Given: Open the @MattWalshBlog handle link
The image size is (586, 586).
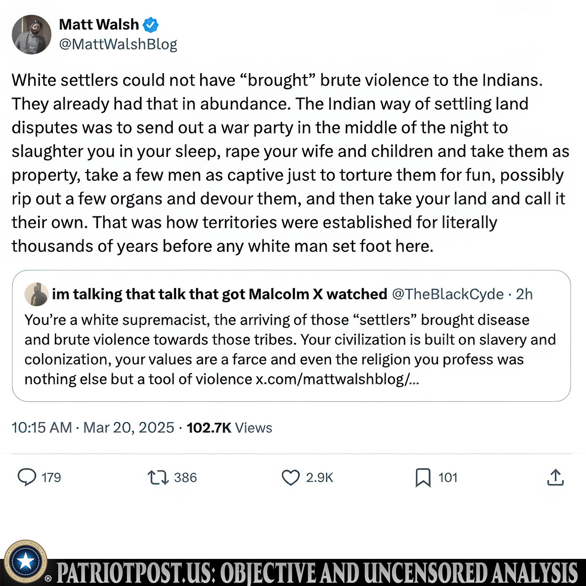Looking at the screenshot, I should (118, 44).
